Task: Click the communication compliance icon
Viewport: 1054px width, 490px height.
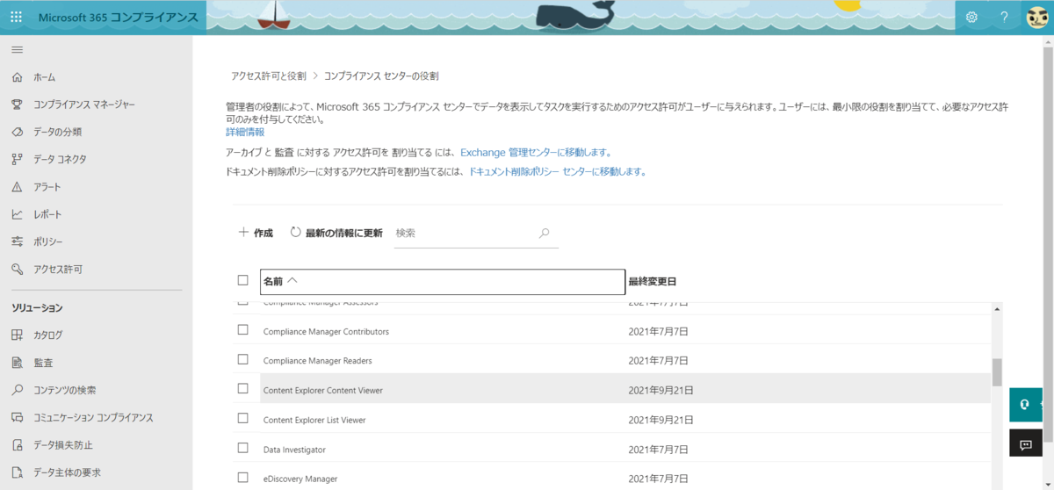Action: pos(17,417)
